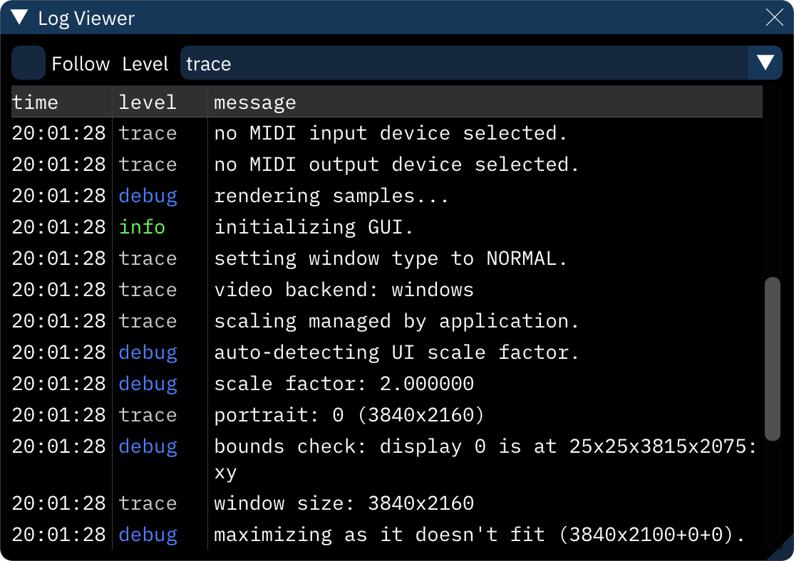The width and height of the screenshot is (794, 561).
Task: Sort logs by the time column header
Action: pyautogui.click(x=34, y=102)
